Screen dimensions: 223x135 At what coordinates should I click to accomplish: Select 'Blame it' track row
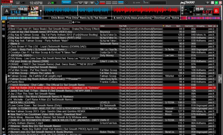pyautogui.click(x=112, y=44)
